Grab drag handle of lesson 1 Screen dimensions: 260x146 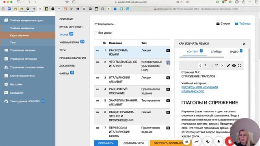pyautogui.click(x=97, y=50)
